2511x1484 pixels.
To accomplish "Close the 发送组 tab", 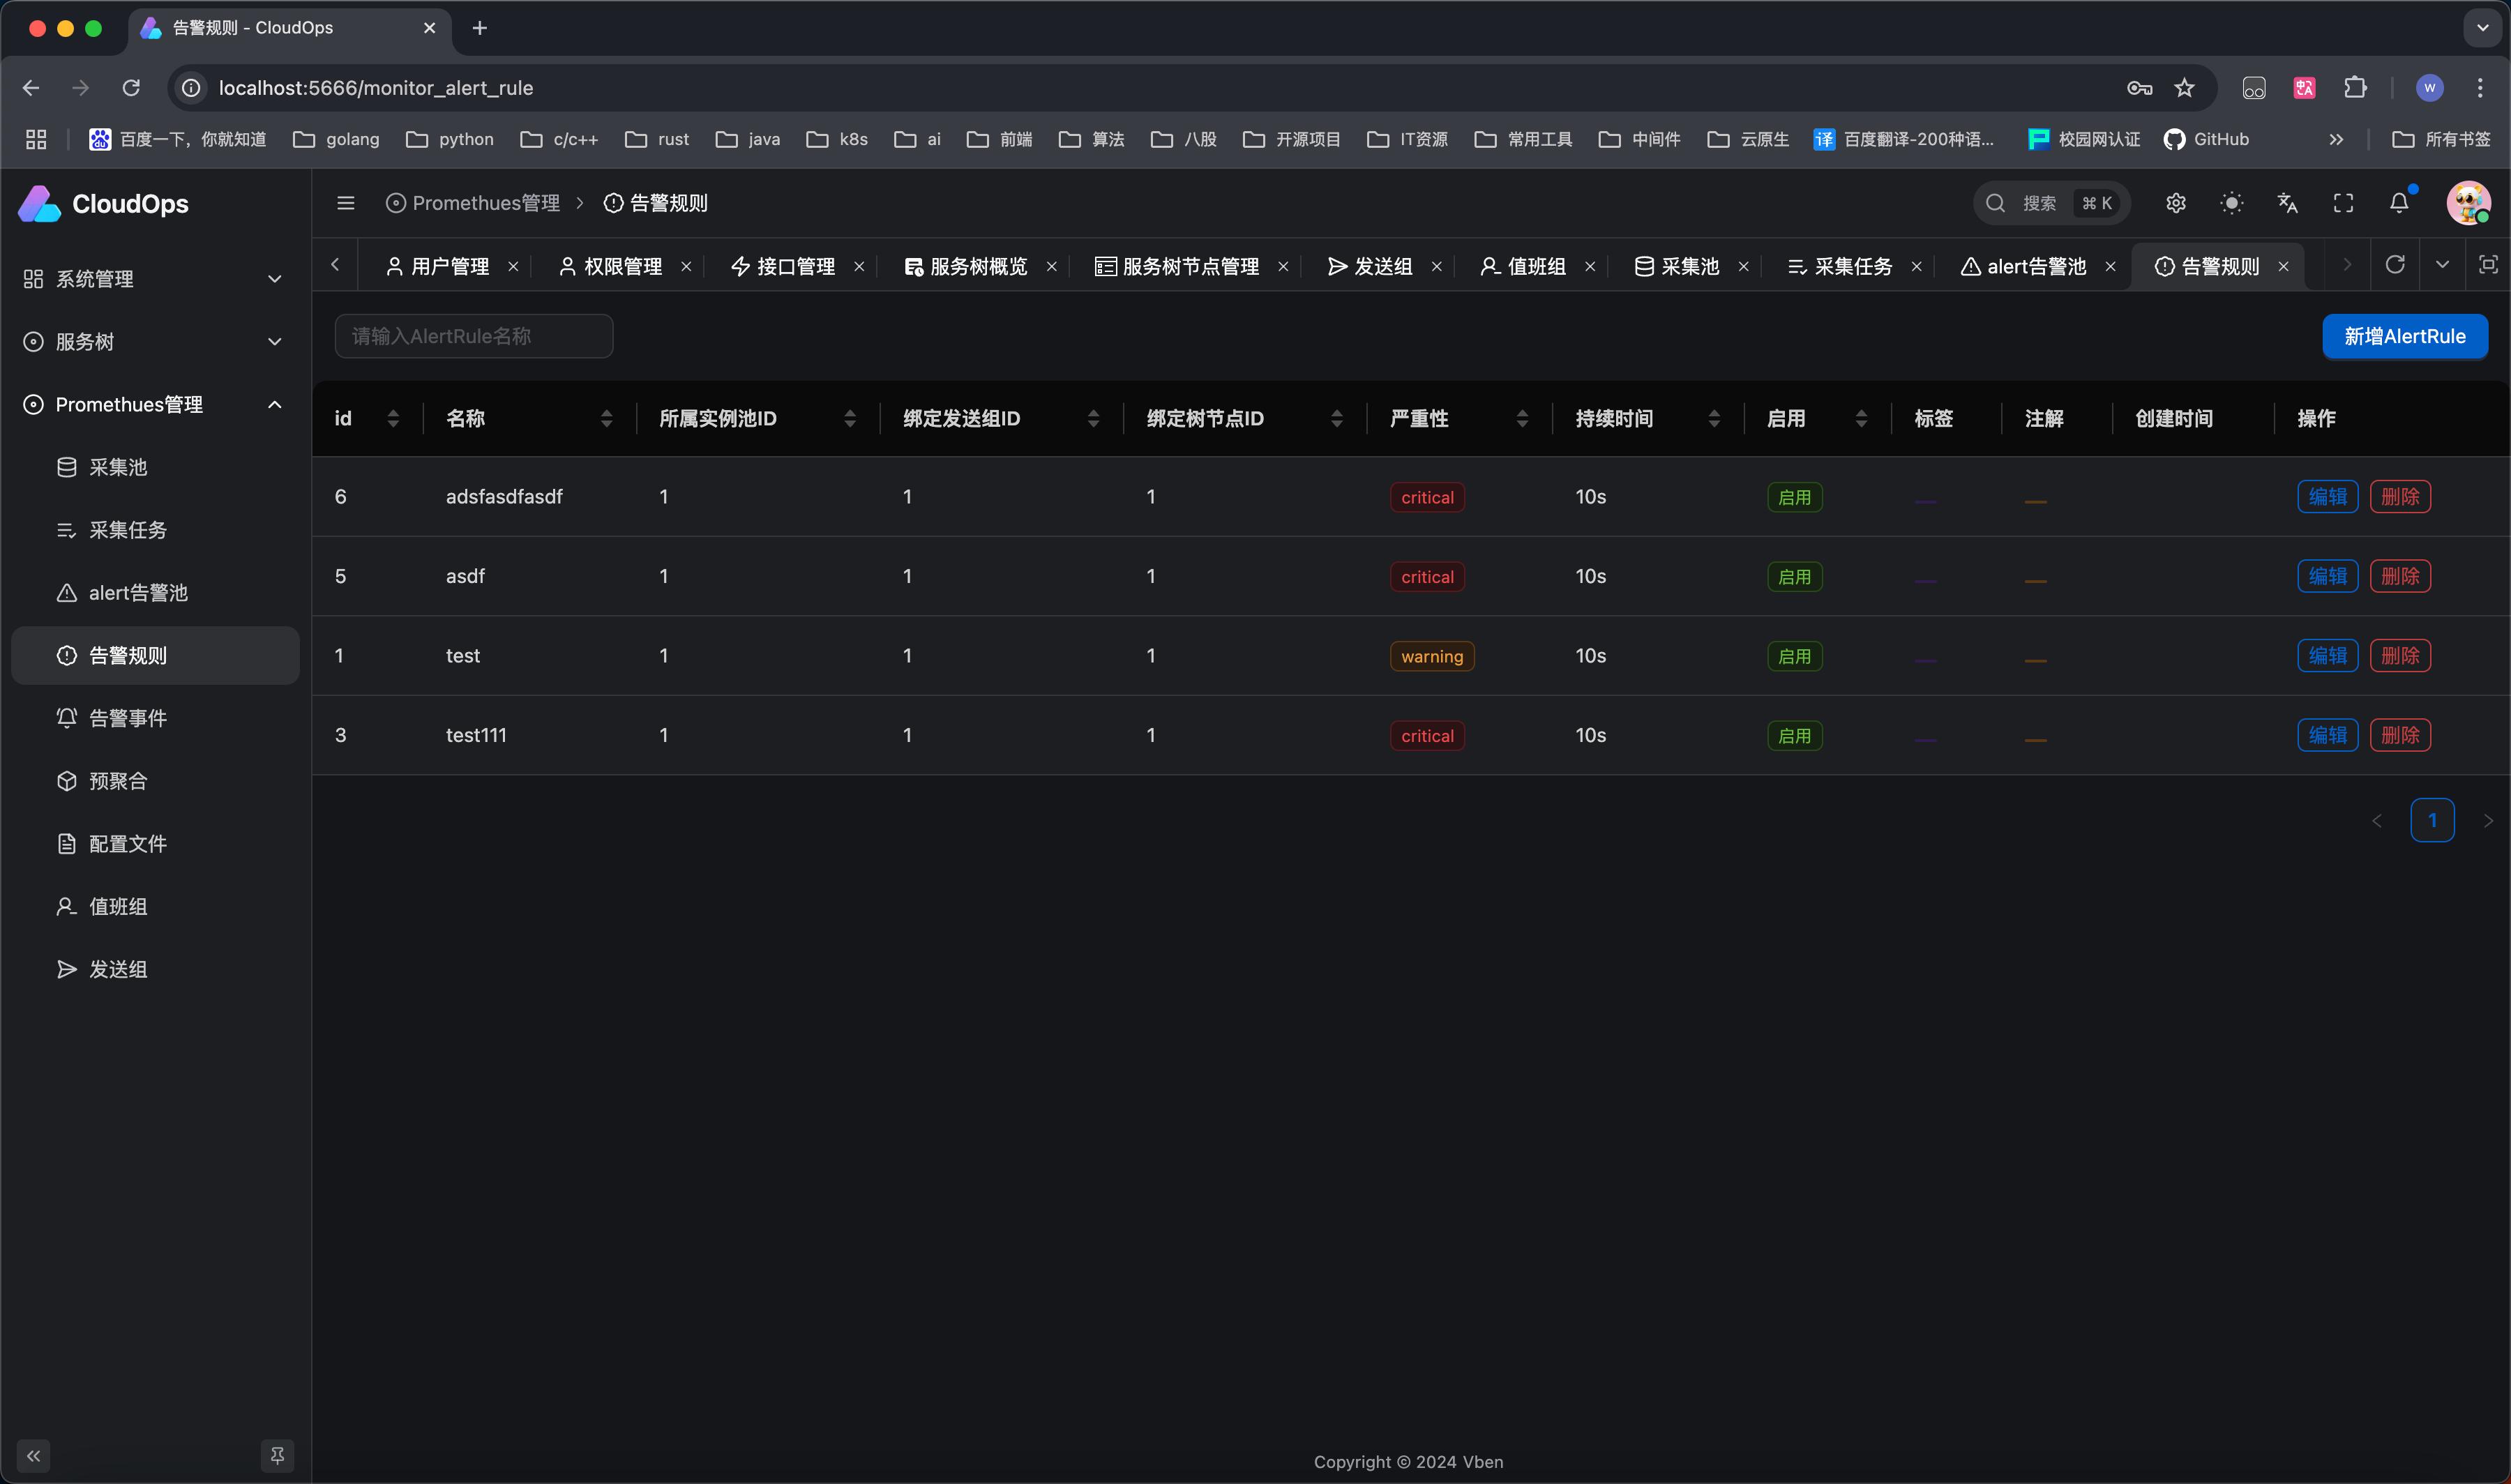I will pyautogui.click(x=1437, y=267).
